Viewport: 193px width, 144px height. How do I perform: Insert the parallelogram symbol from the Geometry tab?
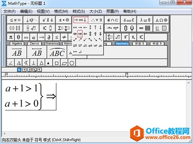[64, 63]
